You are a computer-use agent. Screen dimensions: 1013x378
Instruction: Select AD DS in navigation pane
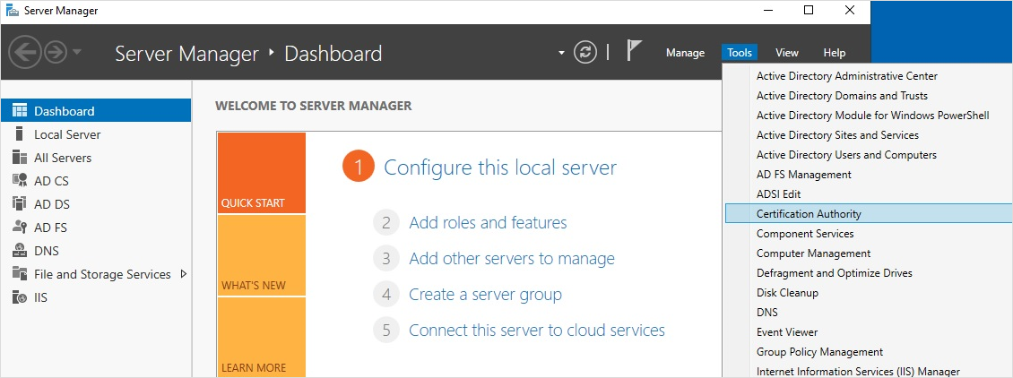(96, 204)
